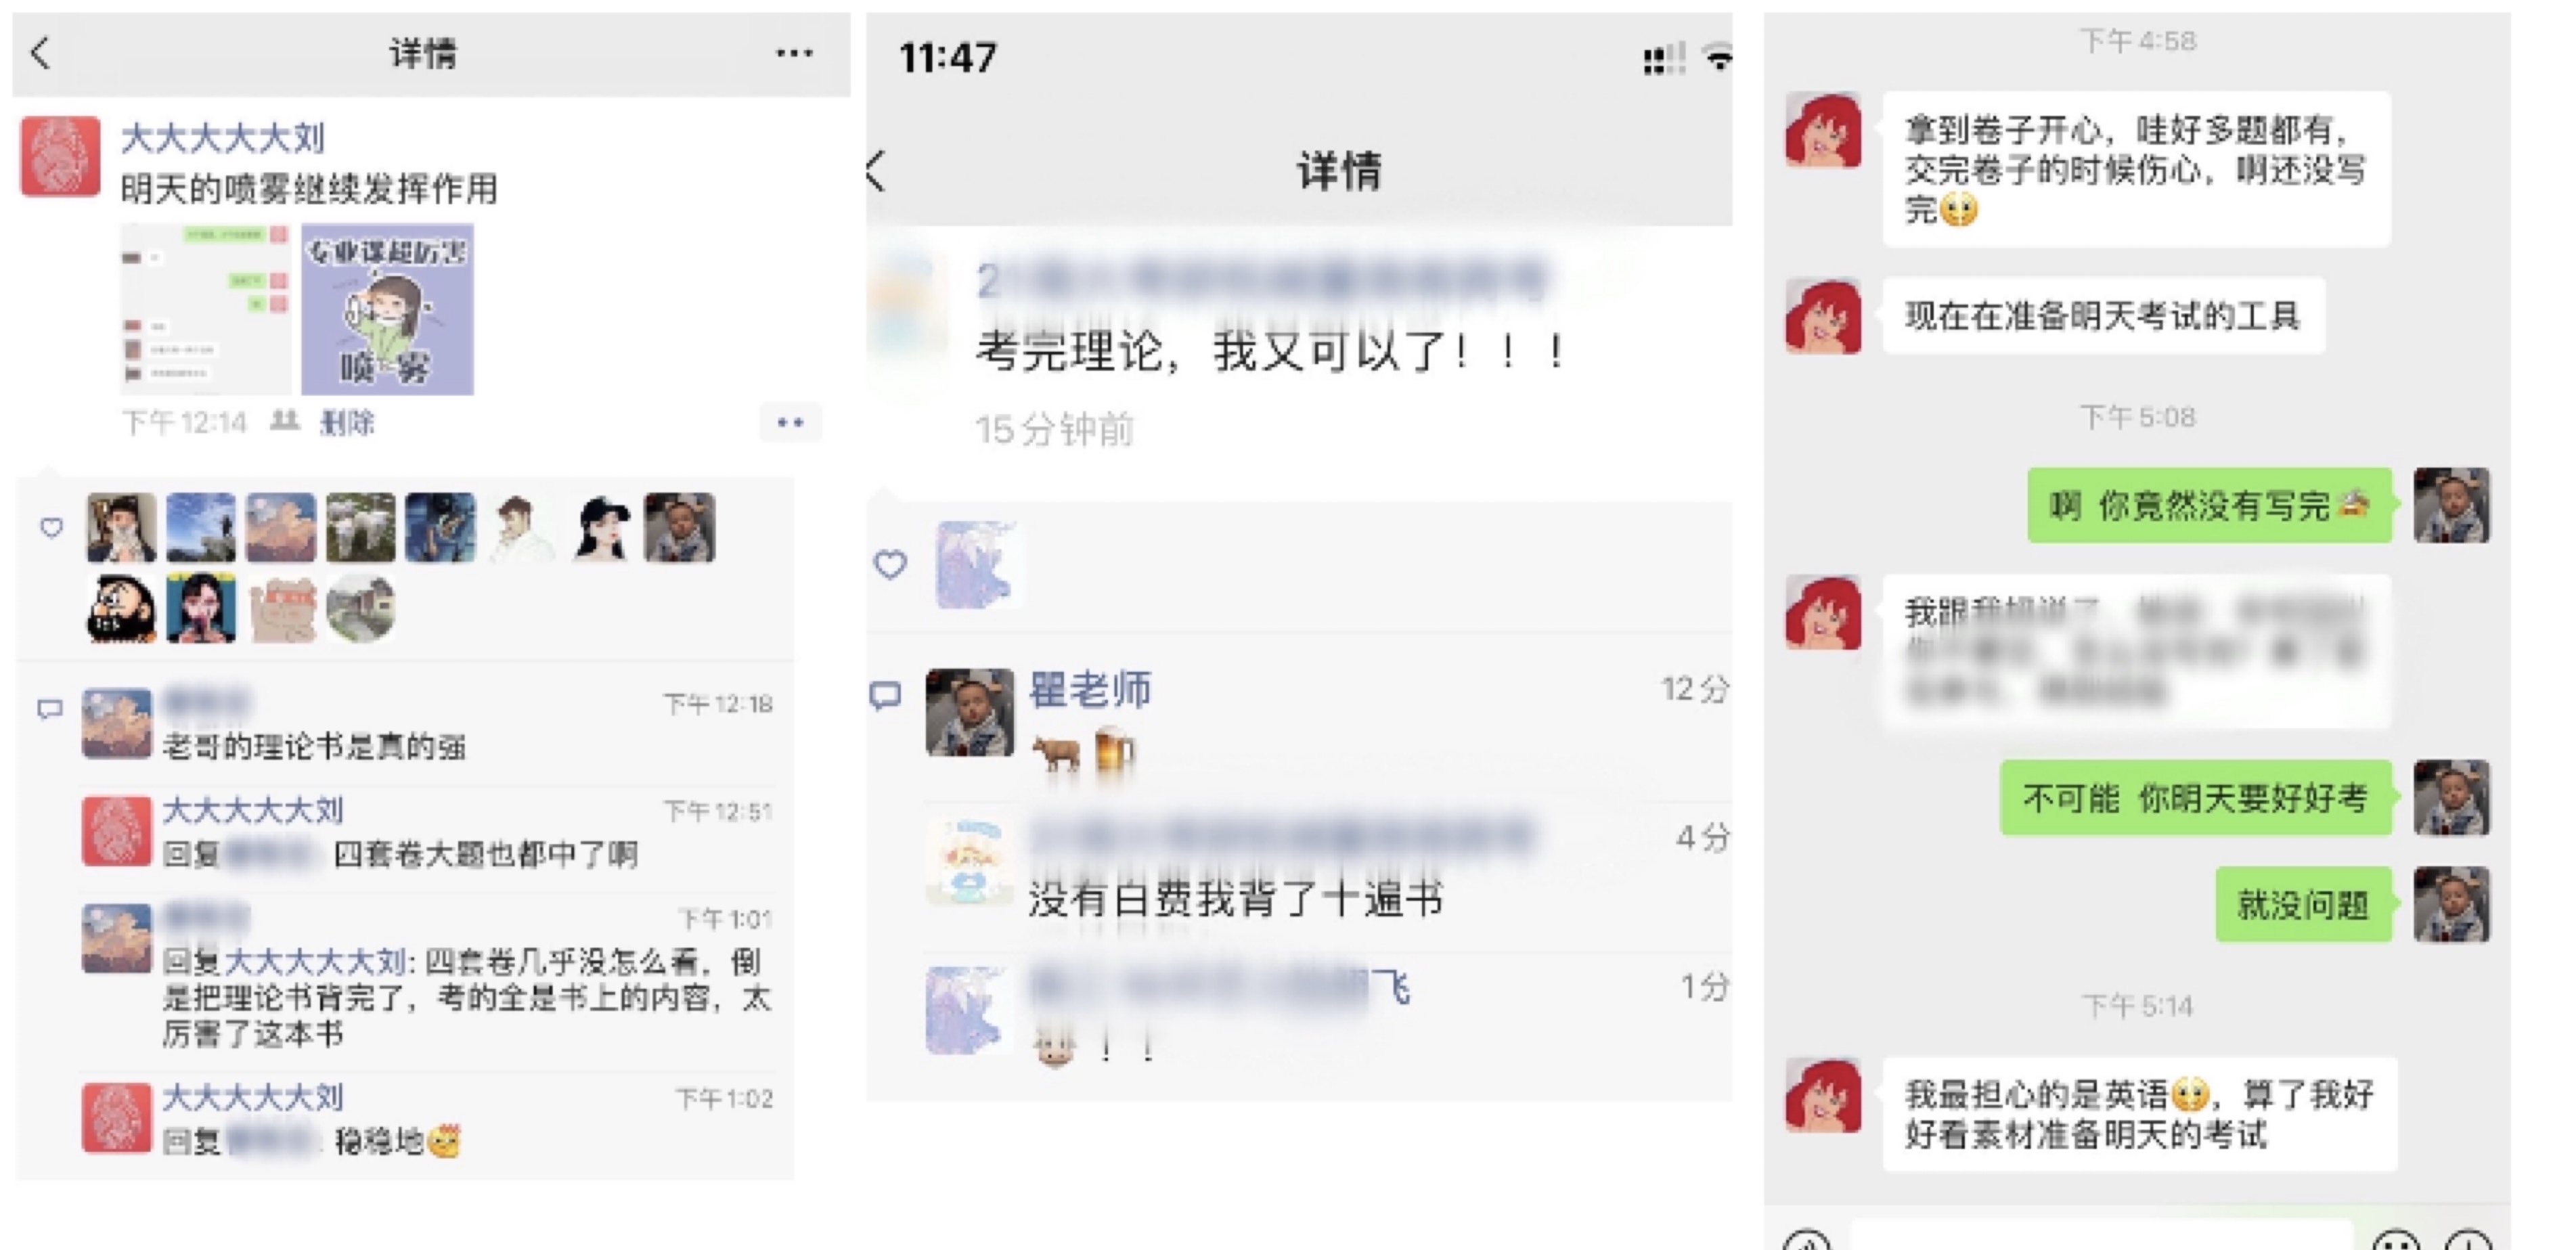Click 删除 link under the post
This screenshot has width=2576, height=1250.
(346, 422)
